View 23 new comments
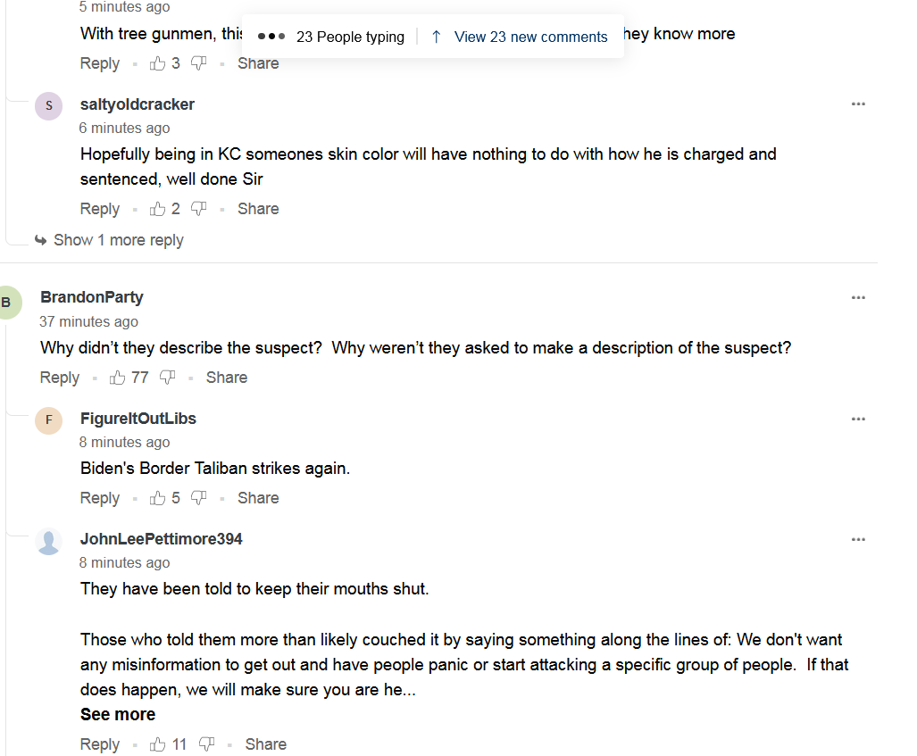 pos(530,37)
